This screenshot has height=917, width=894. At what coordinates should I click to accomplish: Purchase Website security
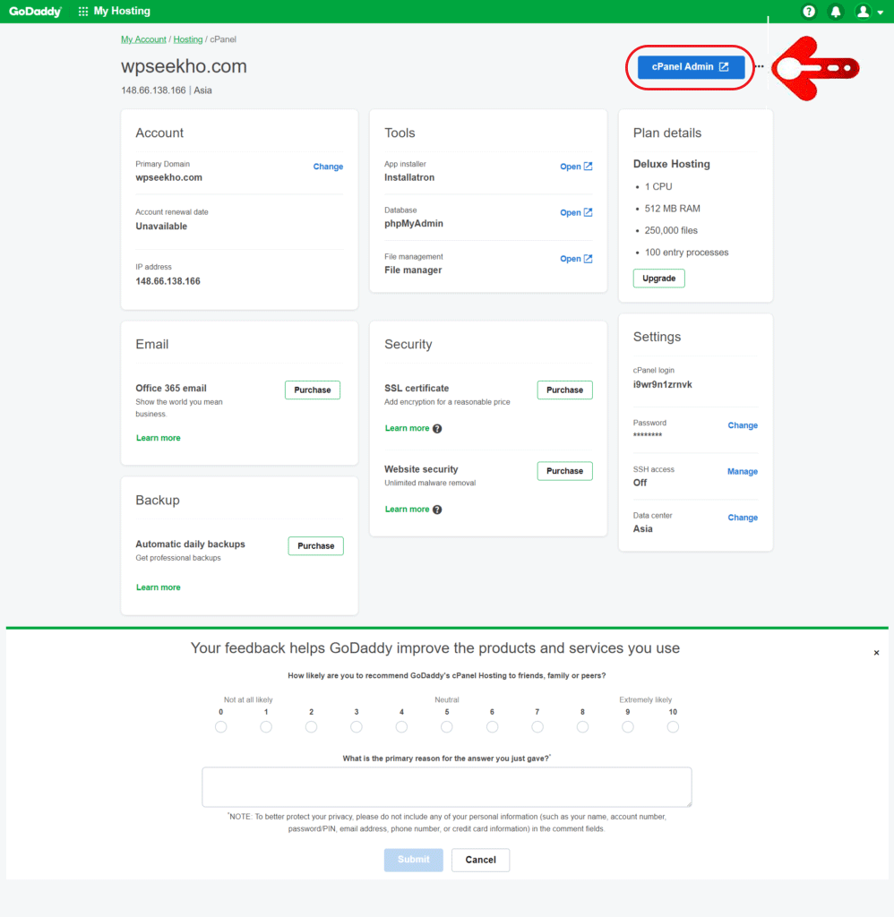tap(564, 471)
